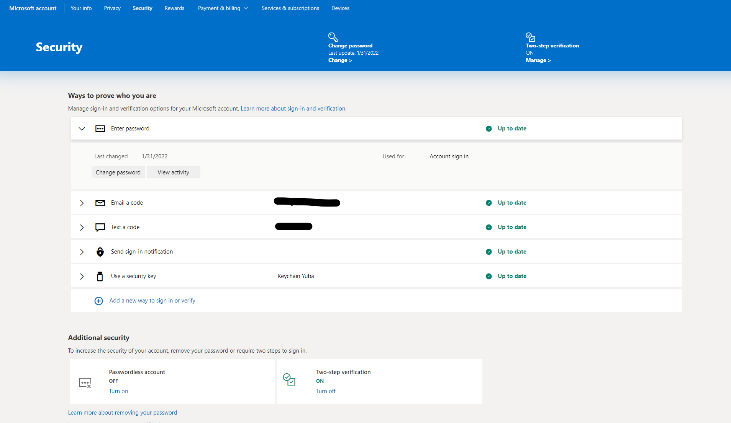Click Manage under Two-step verification header

(x=538, y=60)
